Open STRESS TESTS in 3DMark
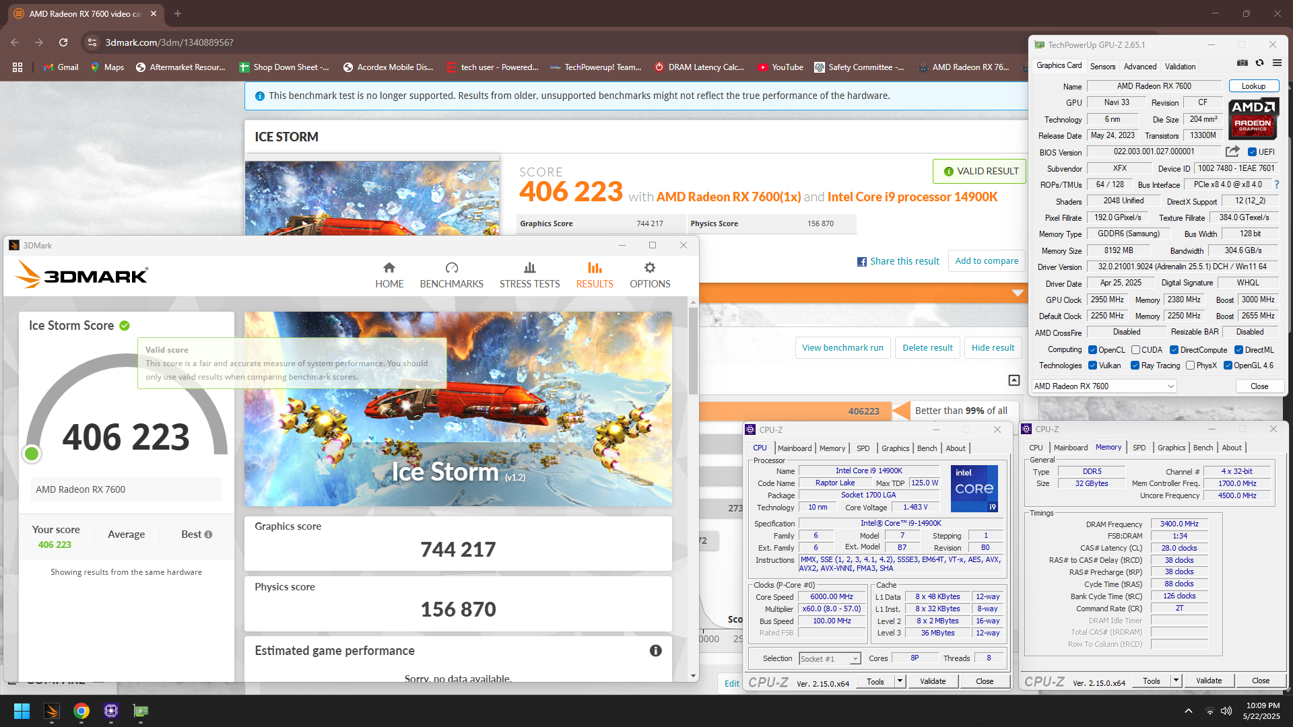Screen dimensions: 1293x727 coord(529,275)
